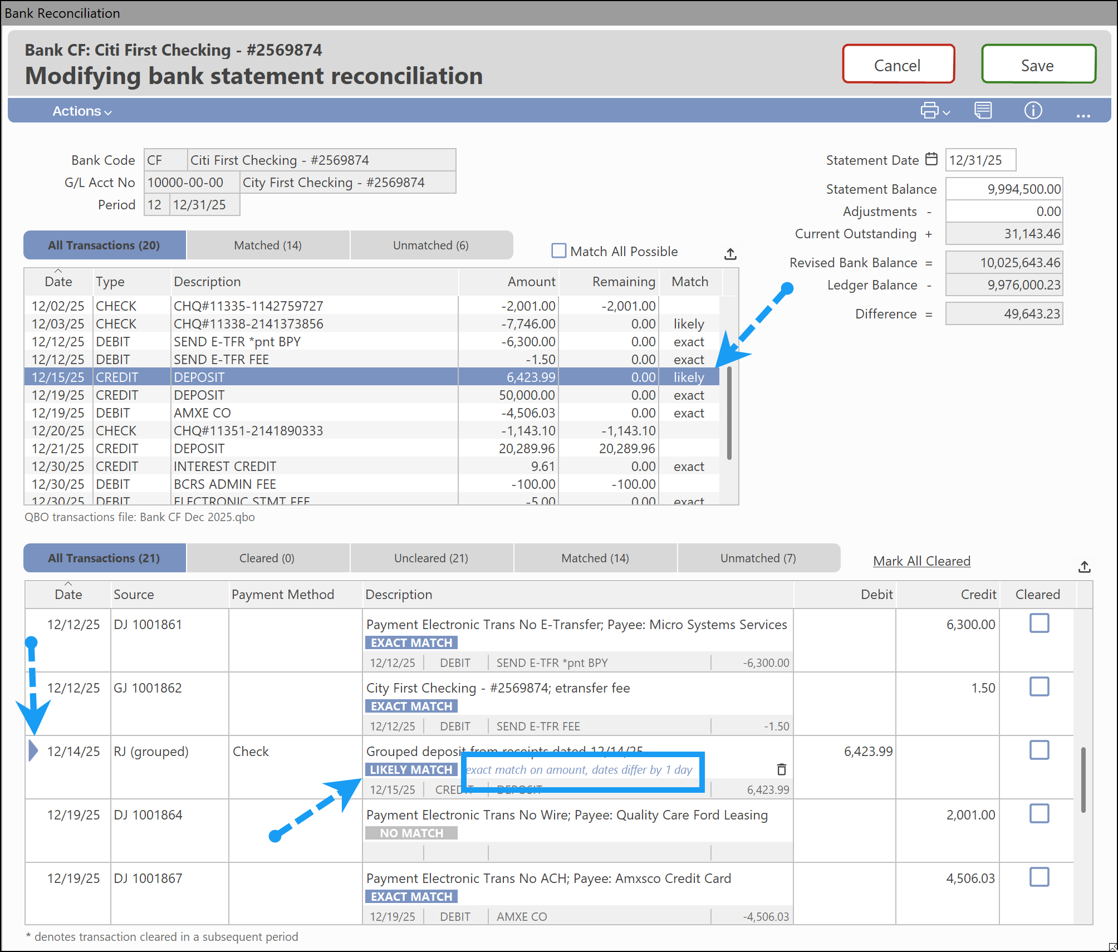The height and width of the screenshot is (952, 1118).
Task: Open the Actions dropdown menu
Action: coord(82,111)
